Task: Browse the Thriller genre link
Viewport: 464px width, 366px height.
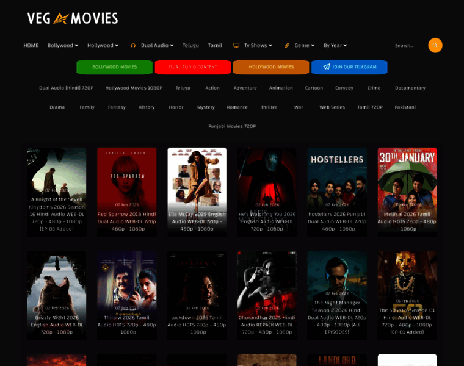Action: [x=269, y=107]
